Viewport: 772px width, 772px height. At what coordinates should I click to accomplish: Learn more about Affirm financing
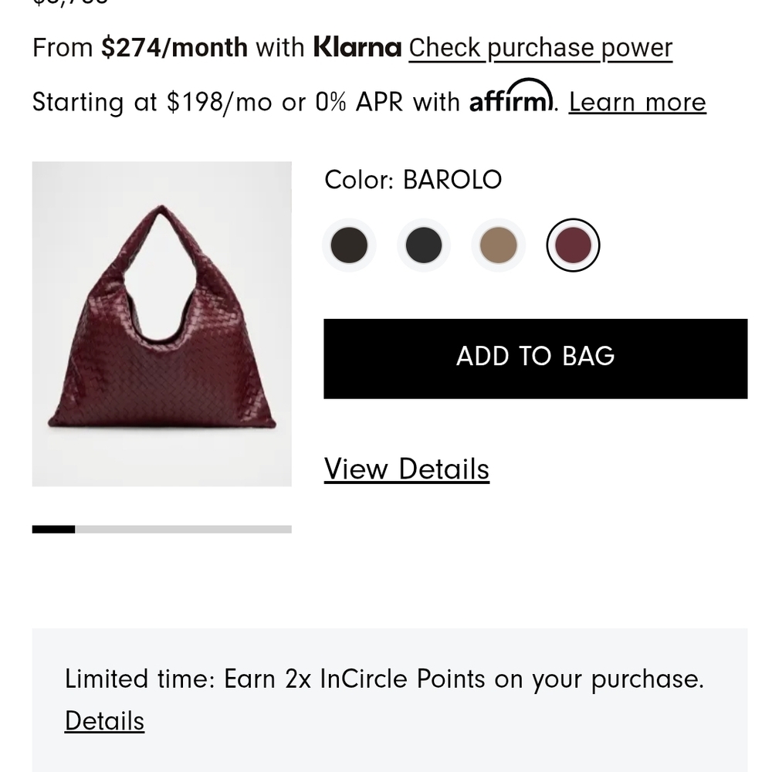(637, 101)
